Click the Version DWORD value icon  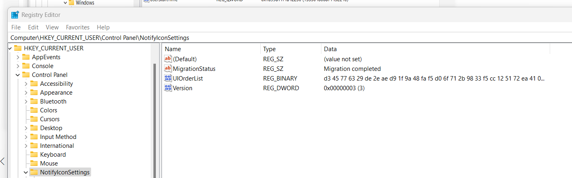point(168,88)
